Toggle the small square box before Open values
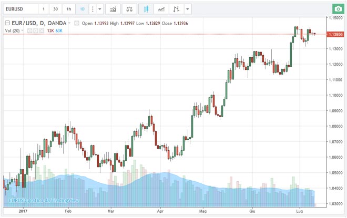Screen dimensions: 347x218 click(77, 23)
